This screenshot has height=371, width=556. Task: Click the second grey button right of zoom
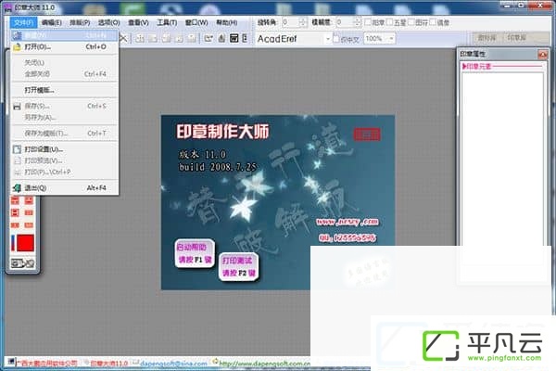click(x=517, y=38)
